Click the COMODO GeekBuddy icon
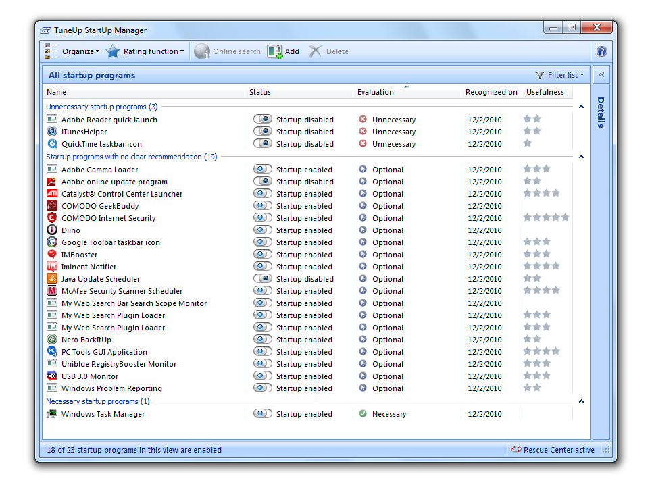The image size is (652, 489). (x=52, y=205)
